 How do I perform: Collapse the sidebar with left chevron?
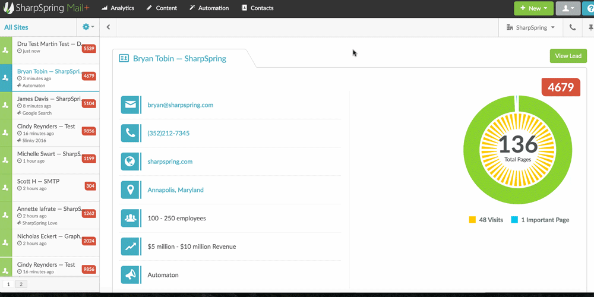click(x=108, y=27)
